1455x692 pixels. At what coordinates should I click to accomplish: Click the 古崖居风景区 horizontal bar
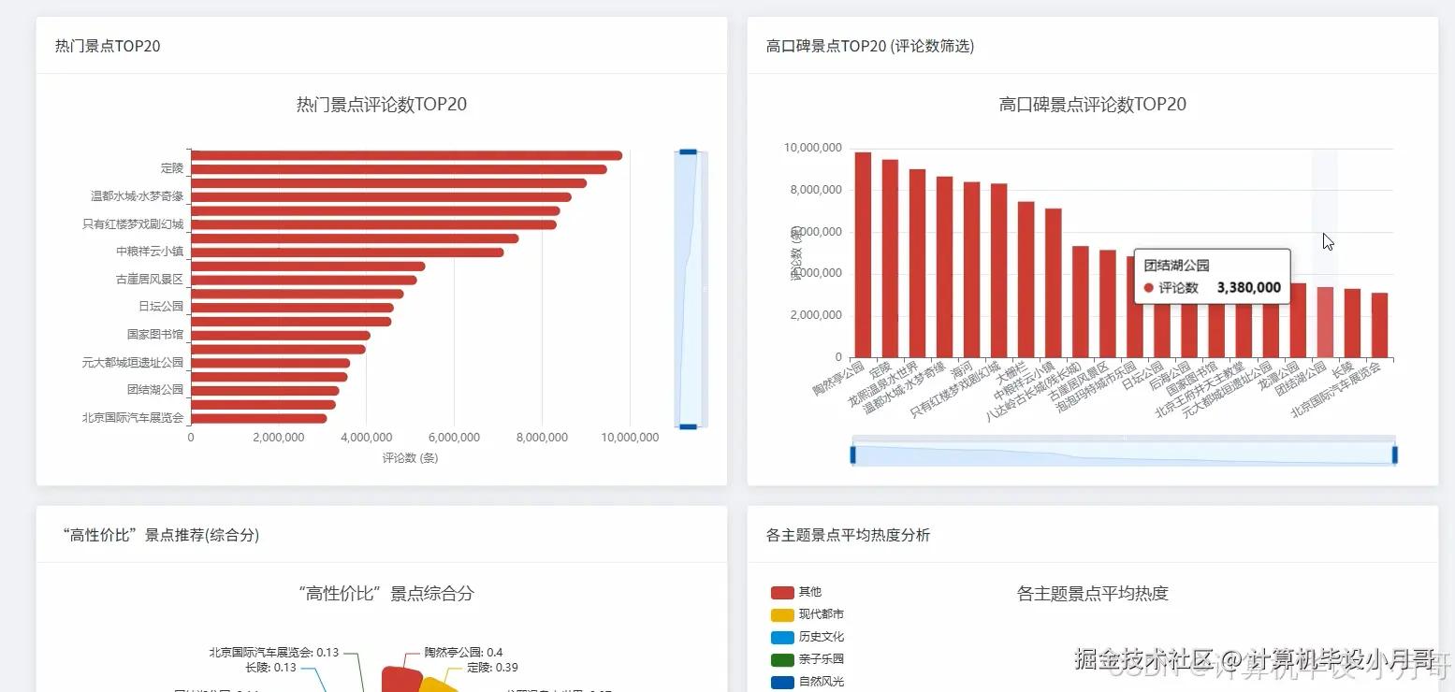304,280
